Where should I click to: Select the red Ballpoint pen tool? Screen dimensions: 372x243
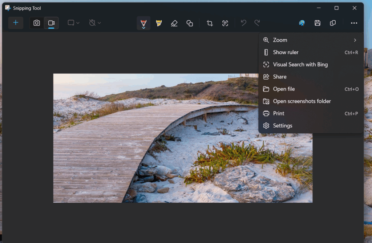point(143,23)
